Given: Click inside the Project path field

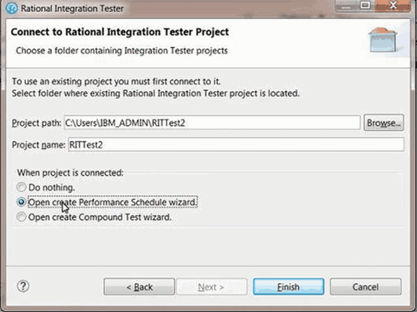Looking at the screenshot, I should pyautogui.click(x=212, y=122).
